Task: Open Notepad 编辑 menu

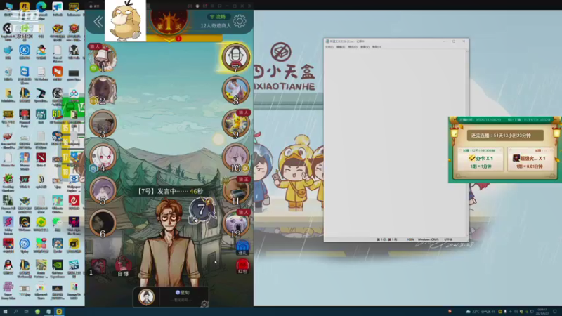Action: click(x=341, y=47)
